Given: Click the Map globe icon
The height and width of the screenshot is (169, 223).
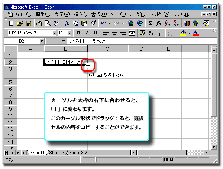Looking at the screenshot, I should [195, 23].
